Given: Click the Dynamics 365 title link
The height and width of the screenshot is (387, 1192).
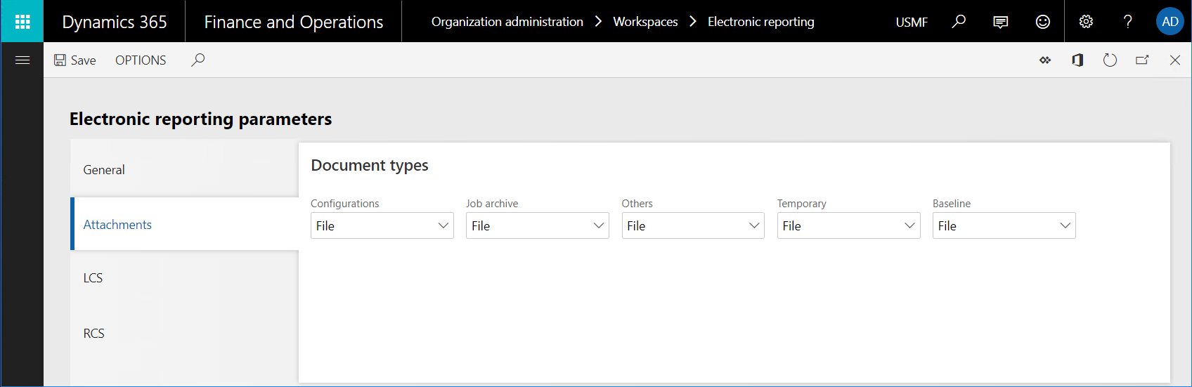Looking at the screenshot, I should pyautogui.click(x=115, y=22).
